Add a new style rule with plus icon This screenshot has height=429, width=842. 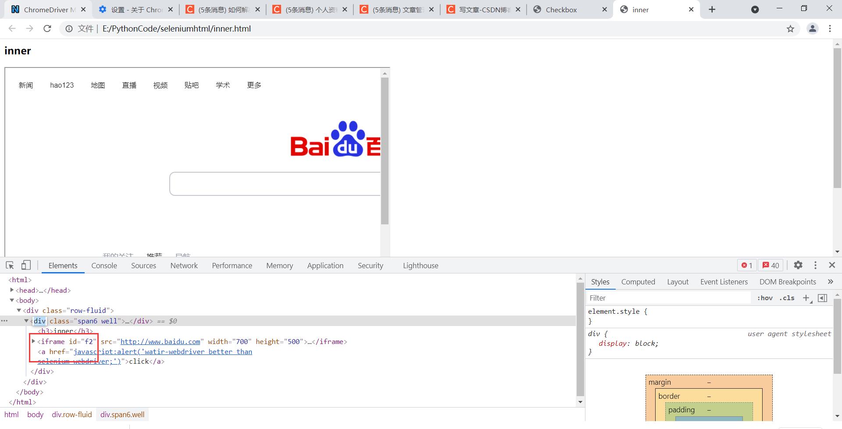pos(806,298)
